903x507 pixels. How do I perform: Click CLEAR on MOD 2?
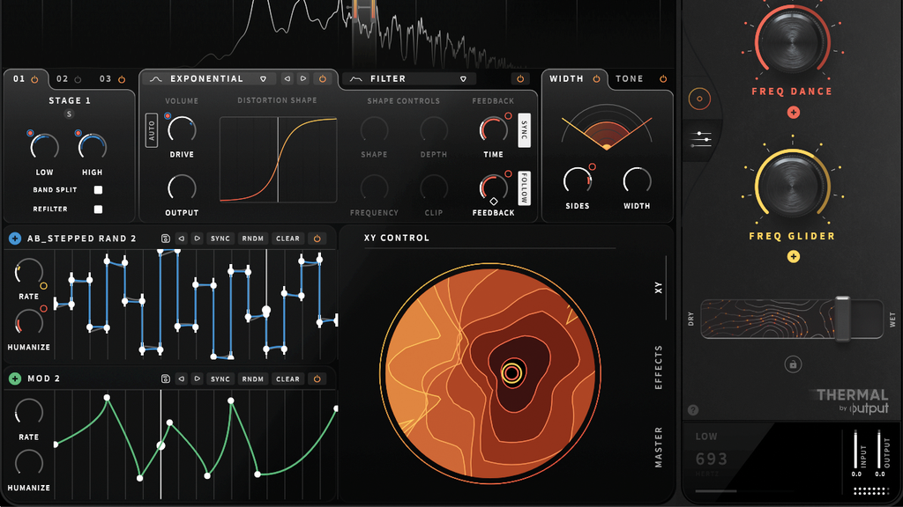[287, 378]
